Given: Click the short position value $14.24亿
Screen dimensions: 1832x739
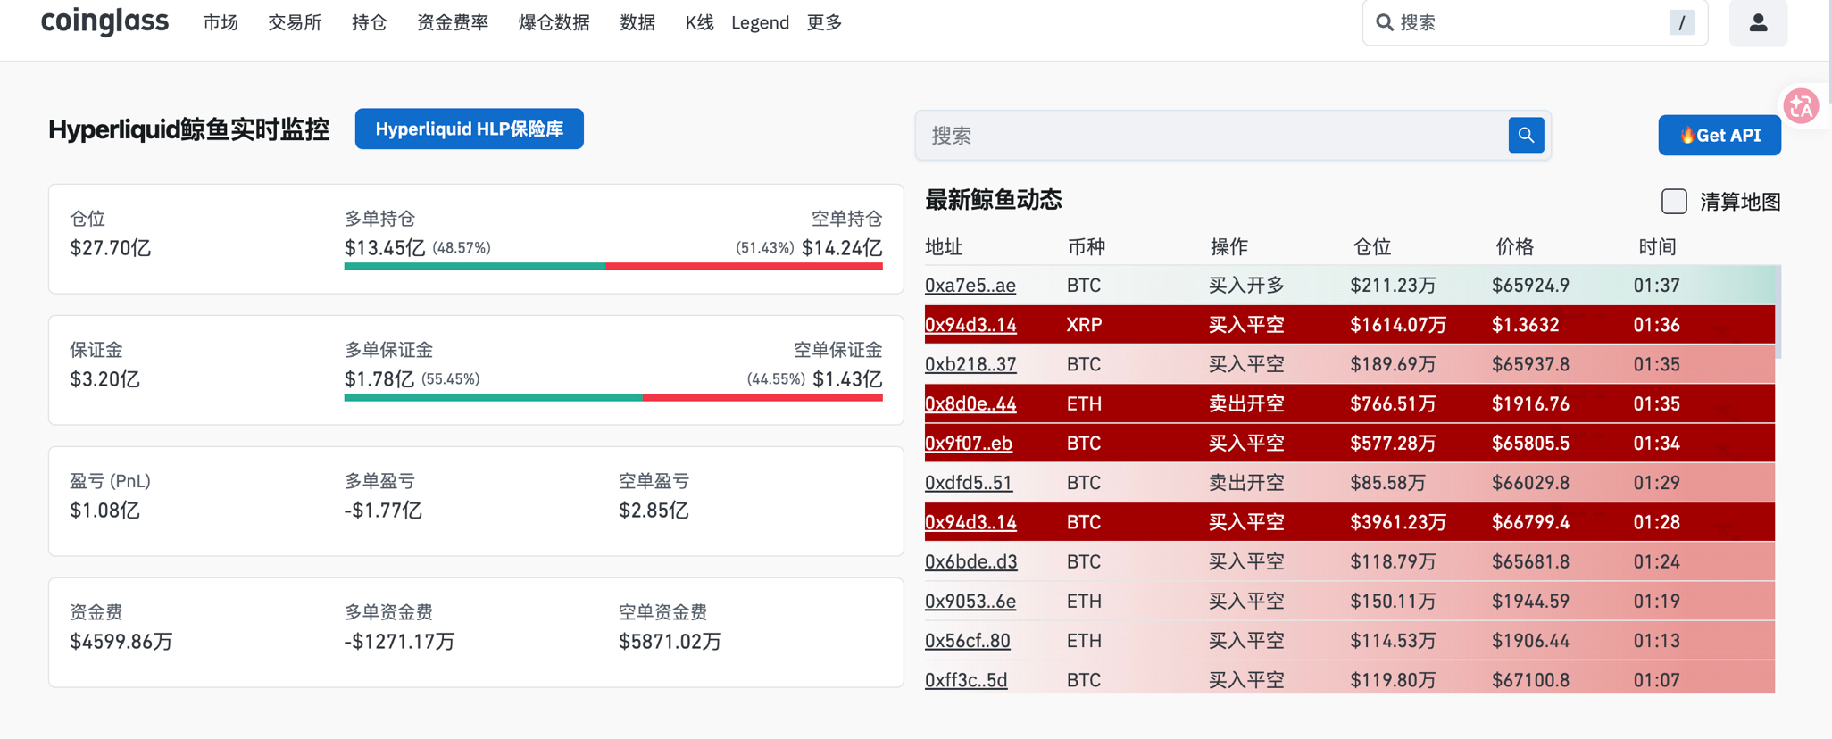Looking at the screenshot, I should pyautogui.click(x=842, y=248).
